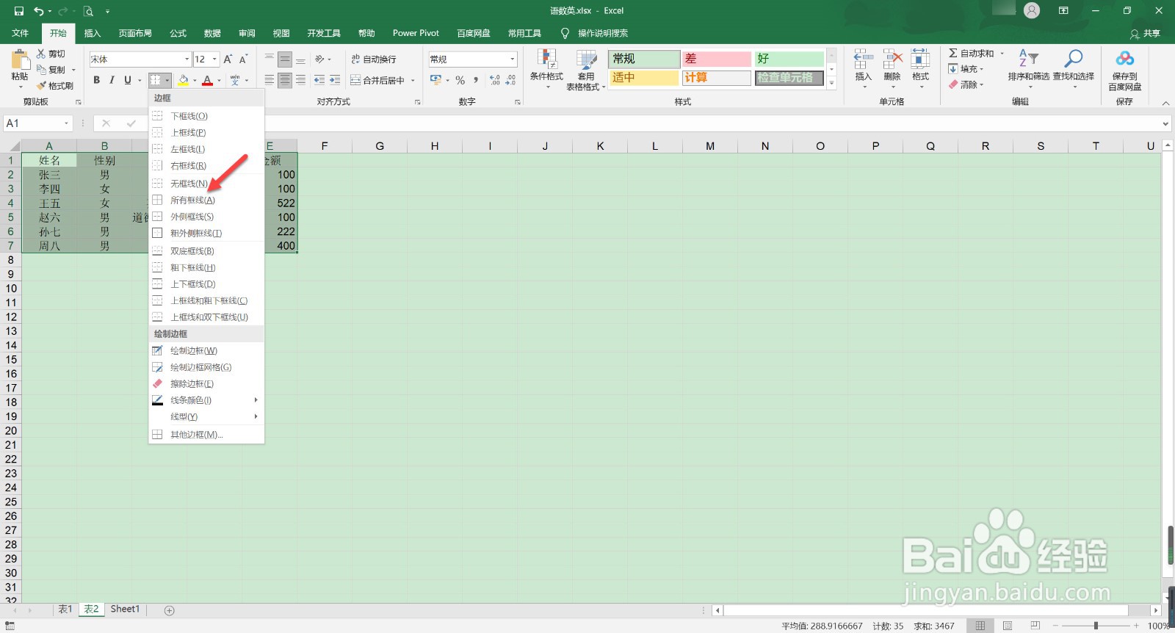The width and height of the screenshot is (1175, 633).
Task: Open the 插入 ribbon tab
Action: point(93,33)
